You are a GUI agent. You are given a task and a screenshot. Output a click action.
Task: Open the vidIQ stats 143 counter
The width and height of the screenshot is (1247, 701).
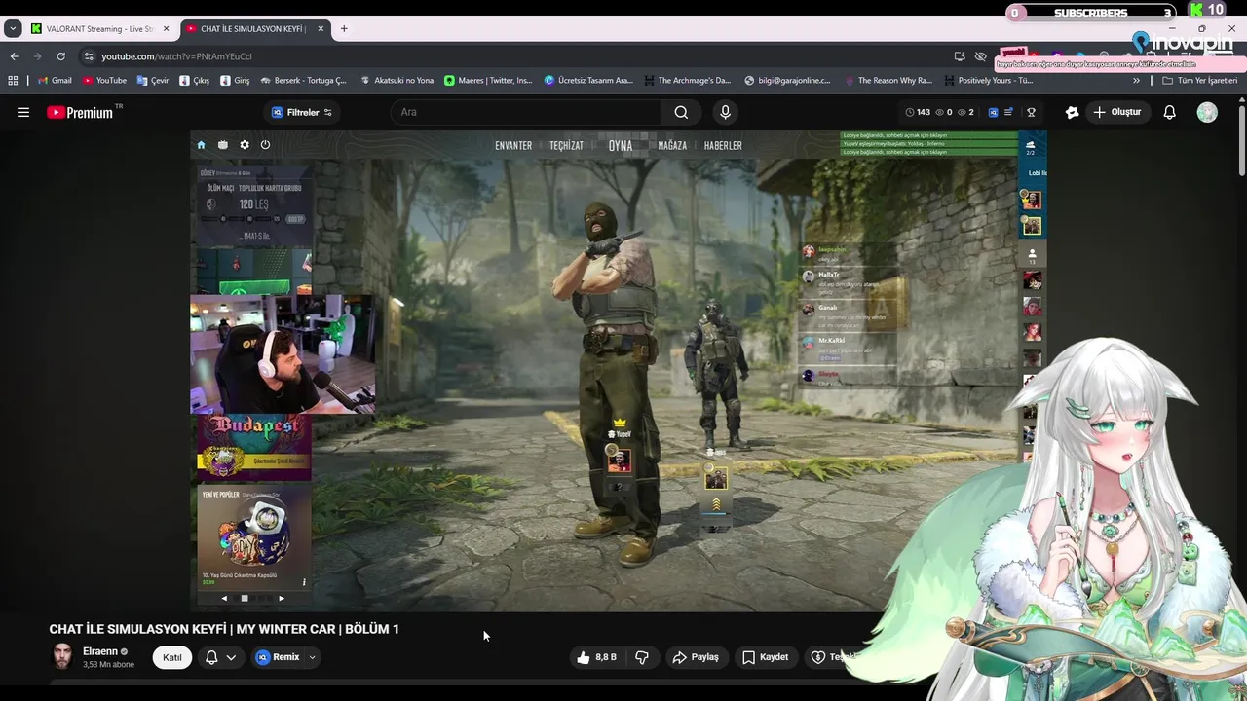[918, 112]
